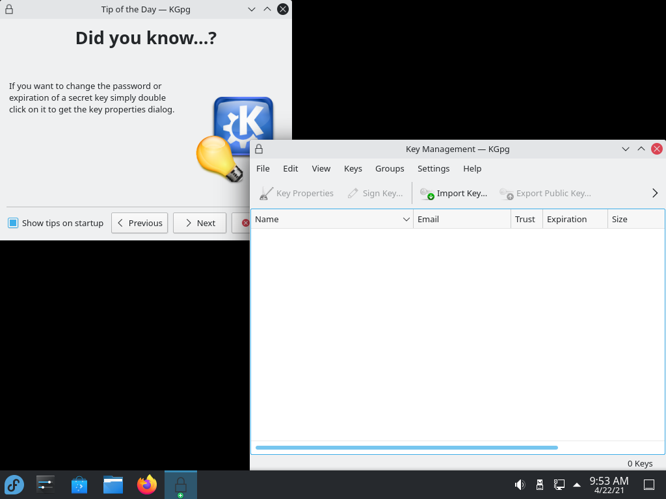Click the lock icon in Tip of the Day titlebar
Viewport: 666px width, 499px height.
(9, 9)
